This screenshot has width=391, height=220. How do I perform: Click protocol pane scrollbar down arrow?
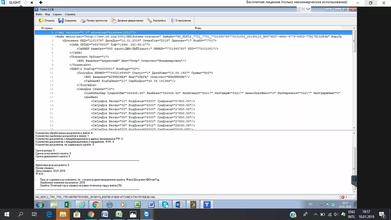click(x=354, y=192)
